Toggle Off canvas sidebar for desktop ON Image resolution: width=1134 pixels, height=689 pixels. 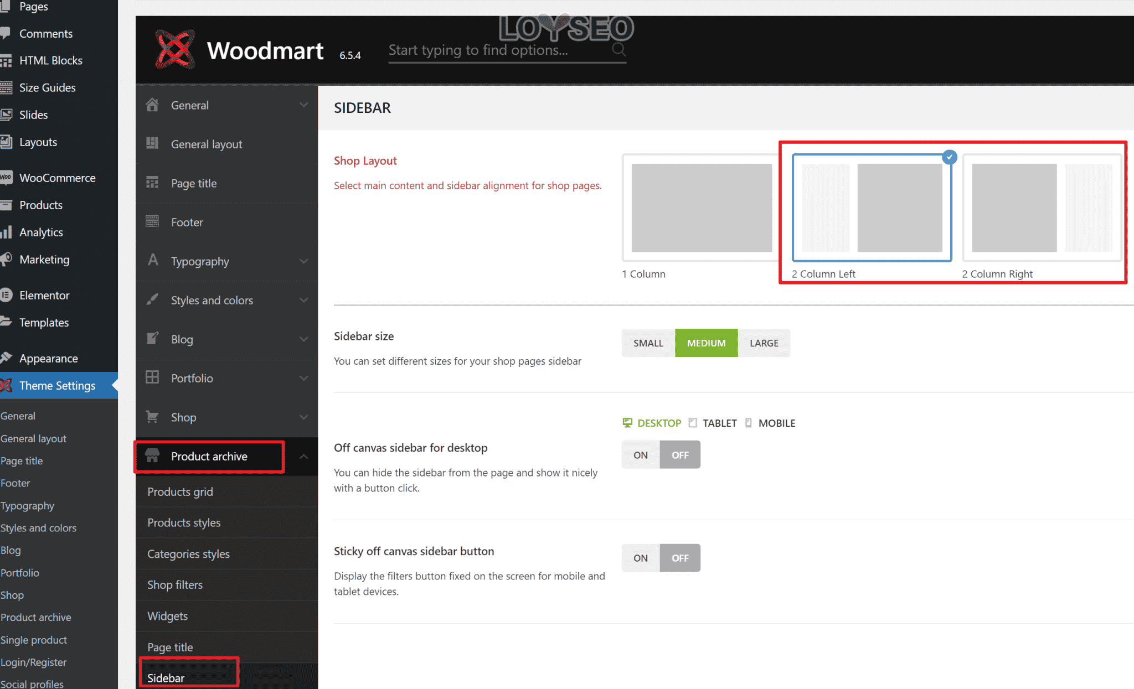(x=641, y=454)
